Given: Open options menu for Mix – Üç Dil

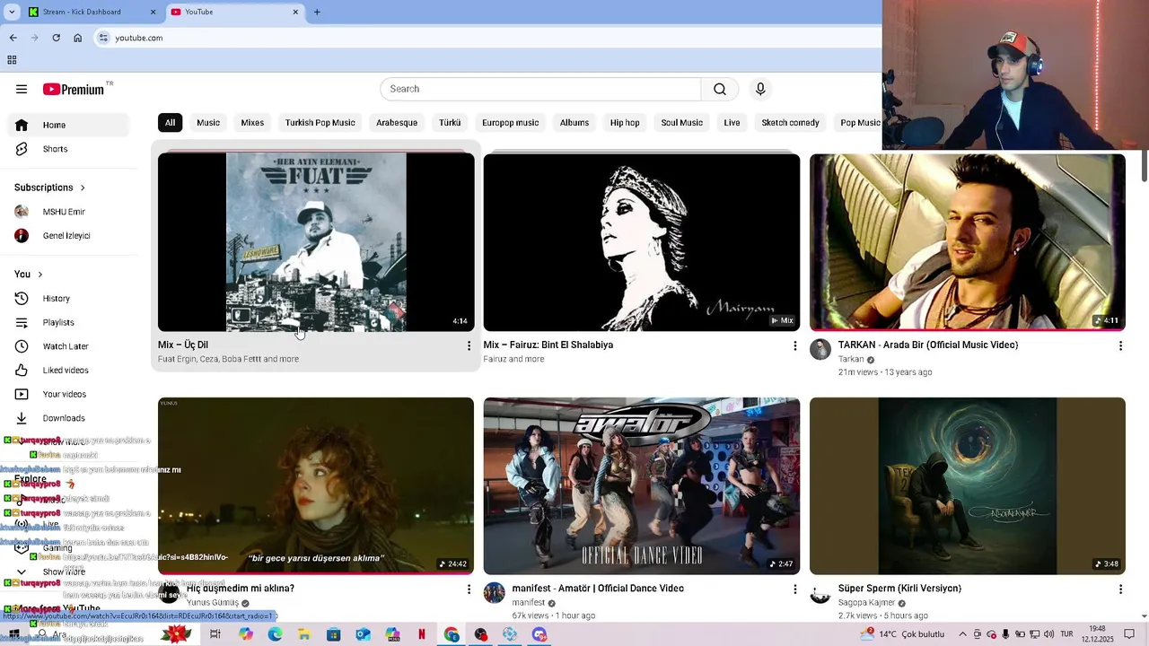Looking at the screenshot, I should 468,345.
